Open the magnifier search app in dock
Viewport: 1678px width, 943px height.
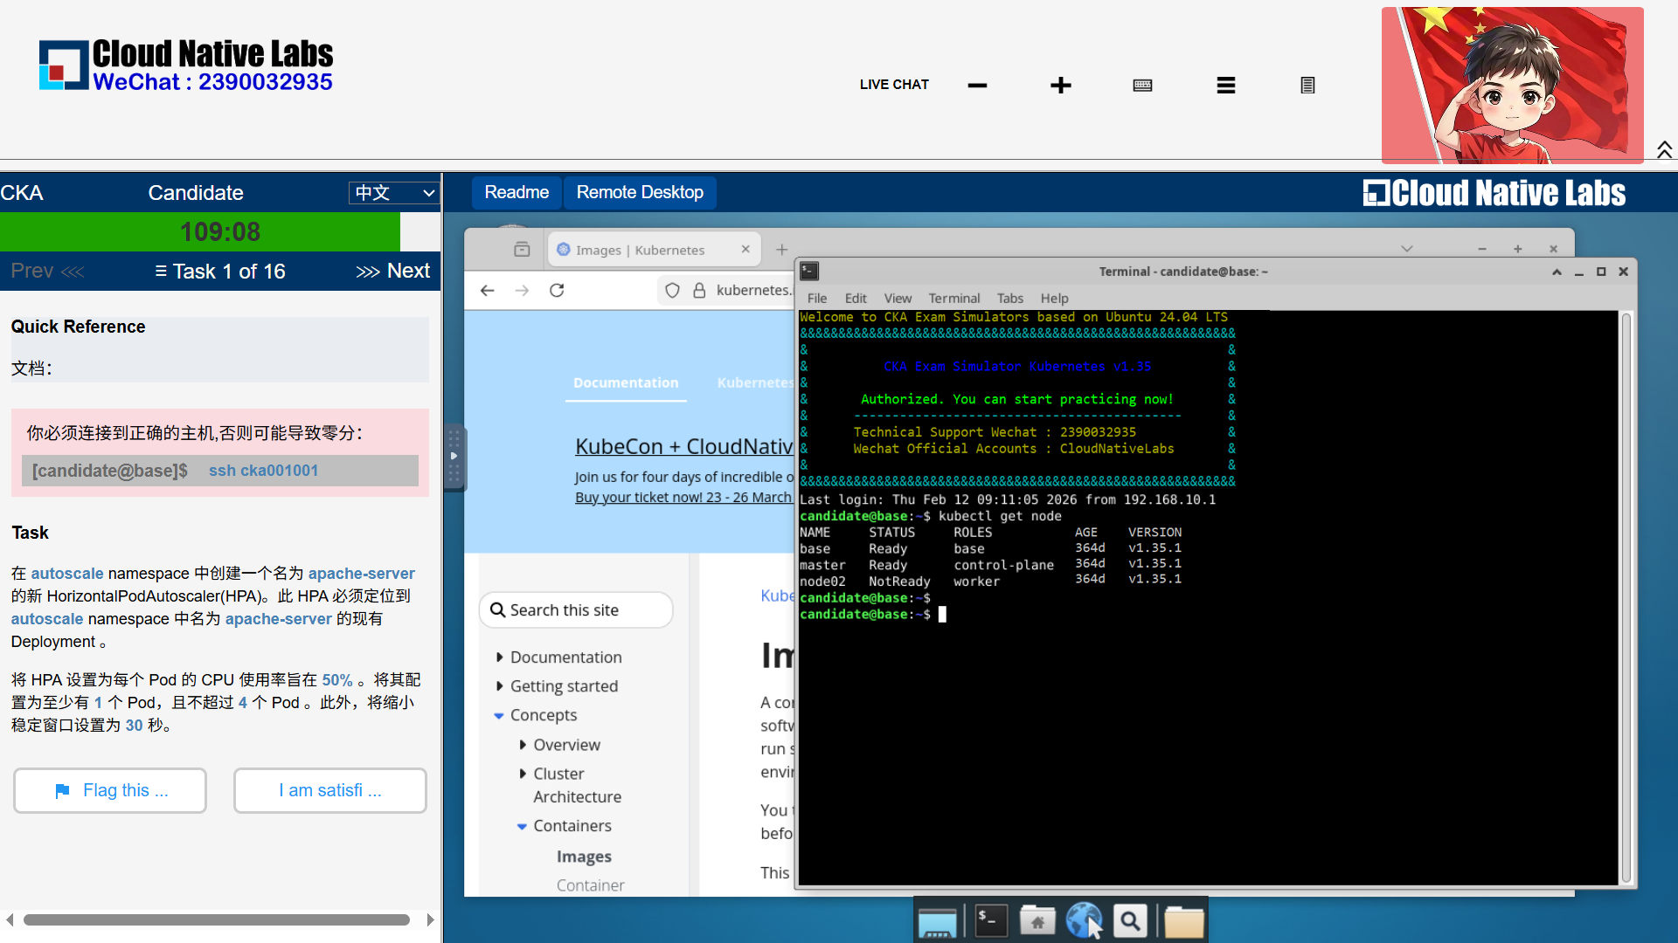1130,920
